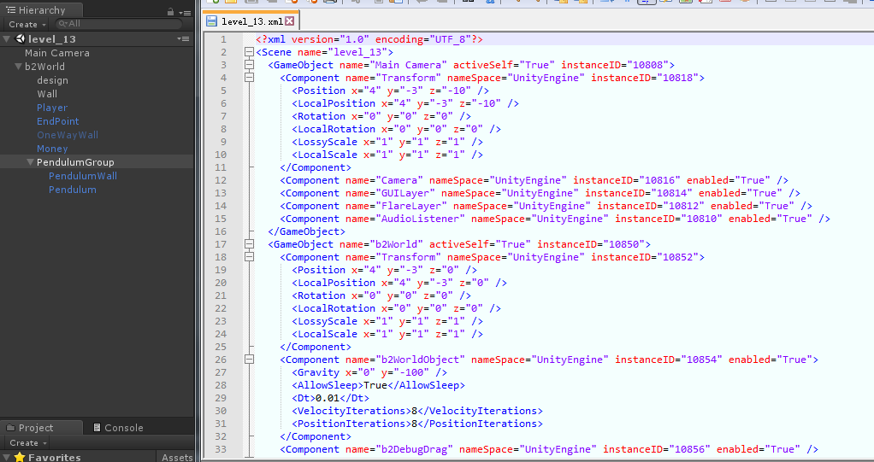
Task: Click the FlareLayer component name
Action: tap(411, 206)
